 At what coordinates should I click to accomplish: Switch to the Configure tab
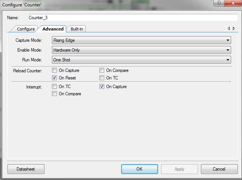coord(26,29)
